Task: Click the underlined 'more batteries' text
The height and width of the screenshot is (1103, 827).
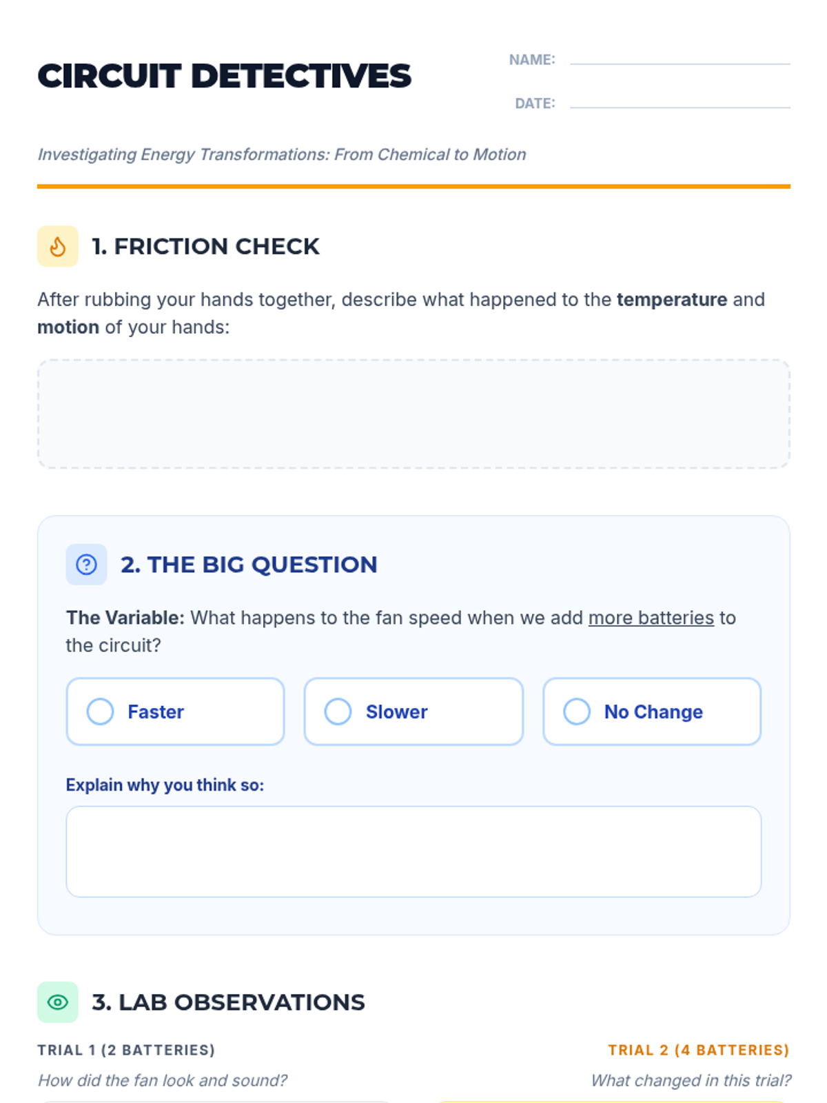Action: 651,618
